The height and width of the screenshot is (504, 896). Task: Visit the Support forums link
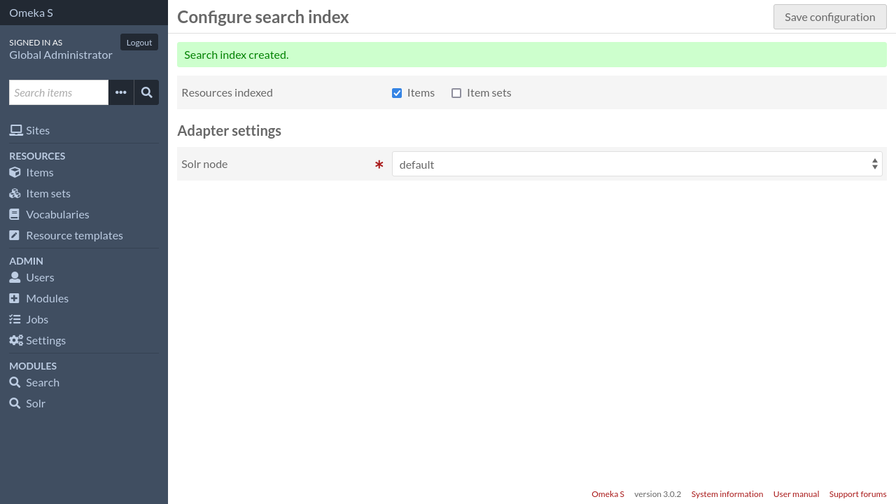coord(857,494)
